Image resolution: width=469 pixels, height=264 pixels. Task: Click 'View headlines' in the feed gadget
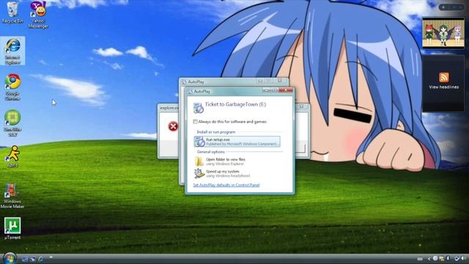click(444, 87)
